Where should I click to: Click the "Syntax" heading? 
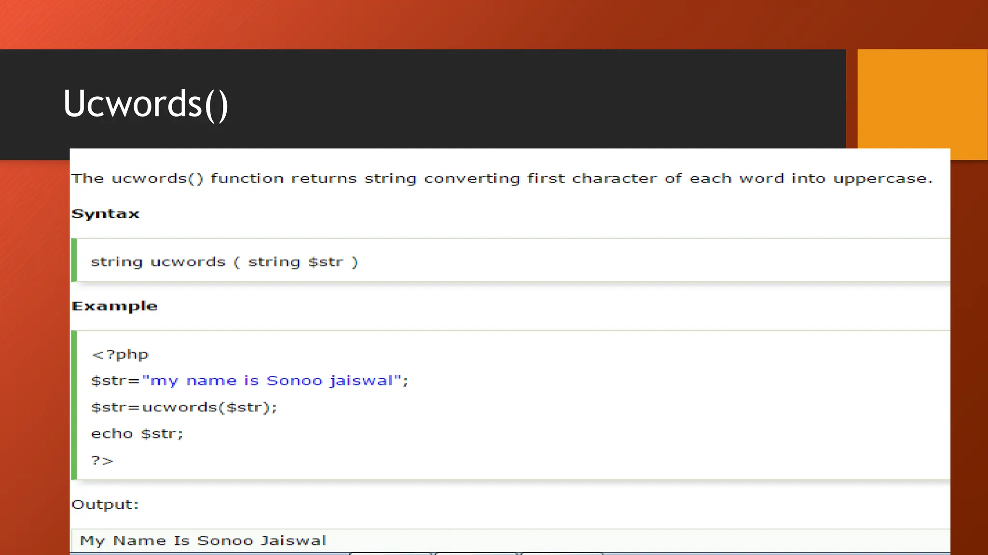click(x=105, y=214)
